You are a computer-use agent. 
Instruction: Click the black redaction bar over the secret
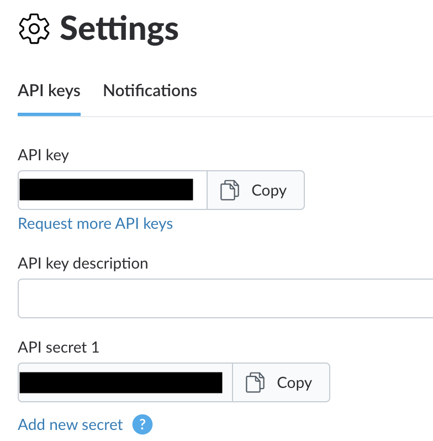[120, 382]
